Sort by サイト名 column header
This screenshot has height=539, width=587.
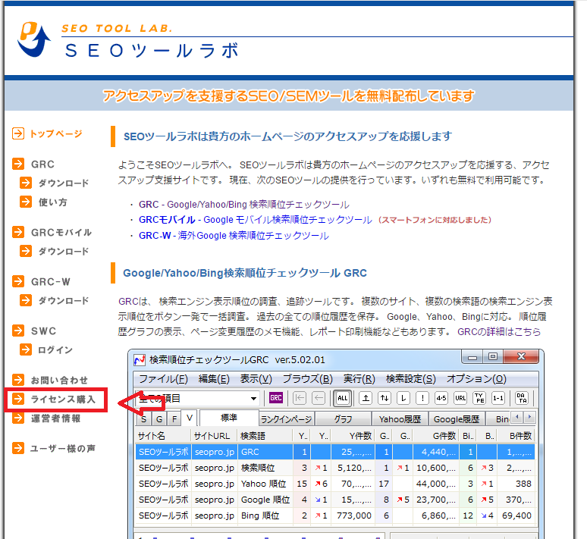point(163,436)
